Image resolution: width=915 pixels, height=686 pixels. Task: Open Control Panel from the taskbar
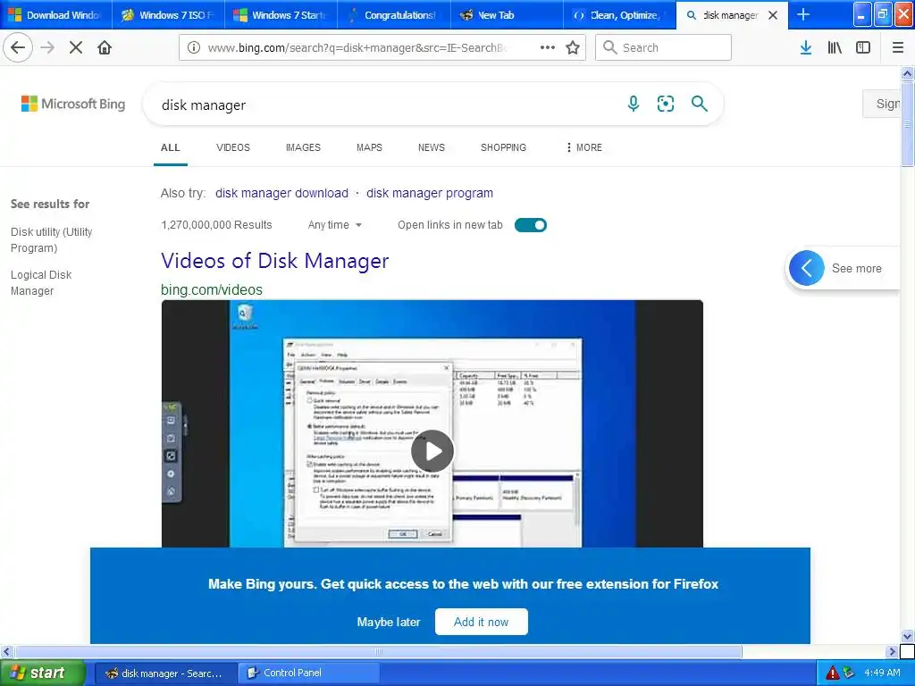(x=308, y=673)
